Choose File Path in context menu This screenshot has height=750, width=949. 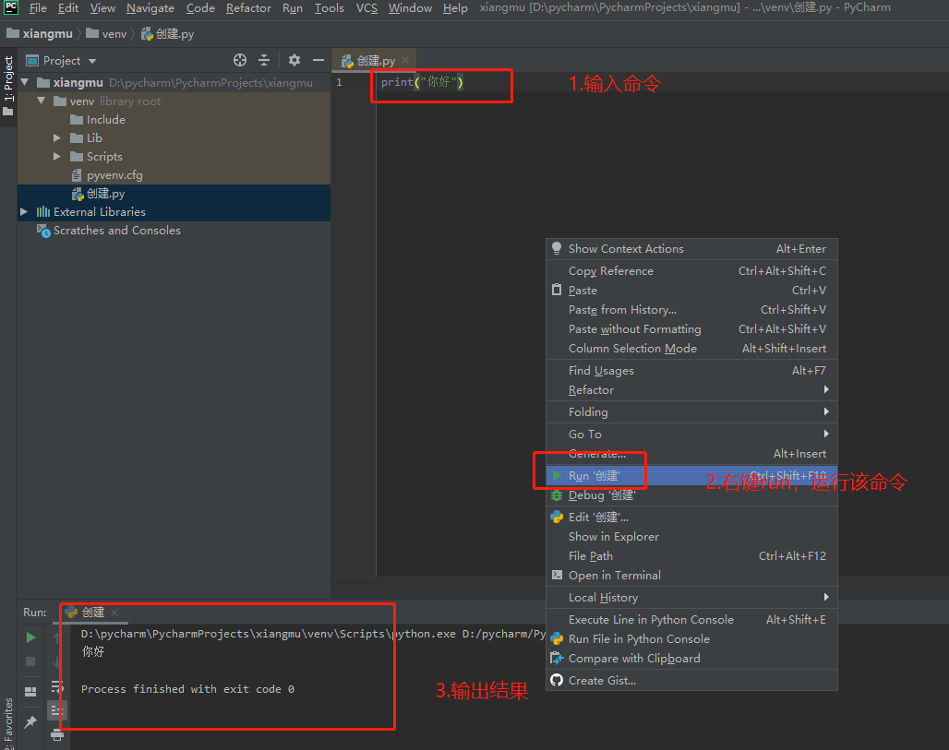click(691, 556)
